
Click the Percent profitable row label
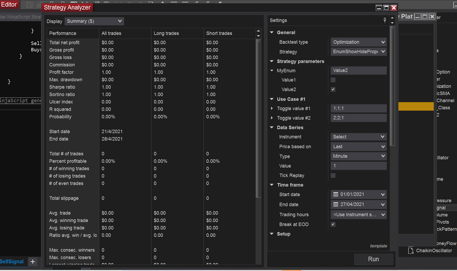[x=68, y=161]
